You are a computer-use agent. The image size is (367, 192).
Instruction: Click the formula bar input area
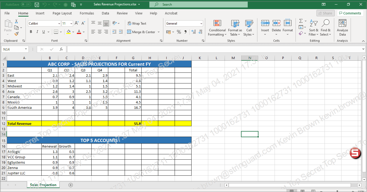(214, 49)
